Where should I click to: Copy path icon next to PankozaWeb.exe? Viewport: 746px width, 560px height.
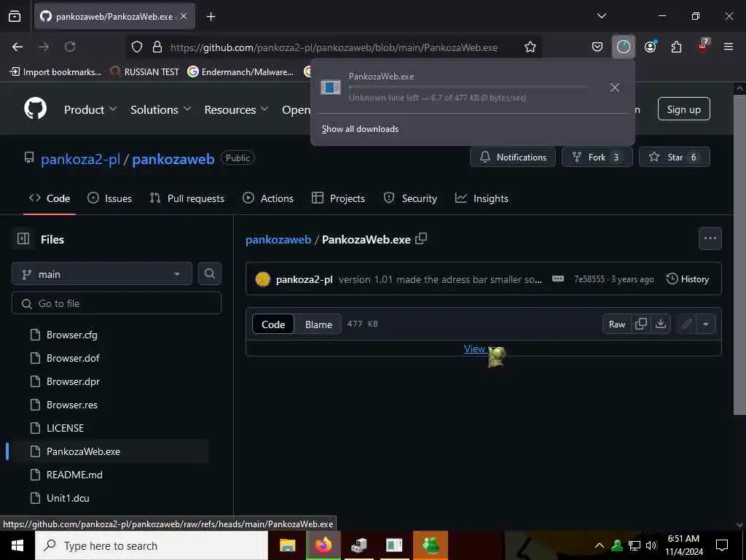pos(421,238)
